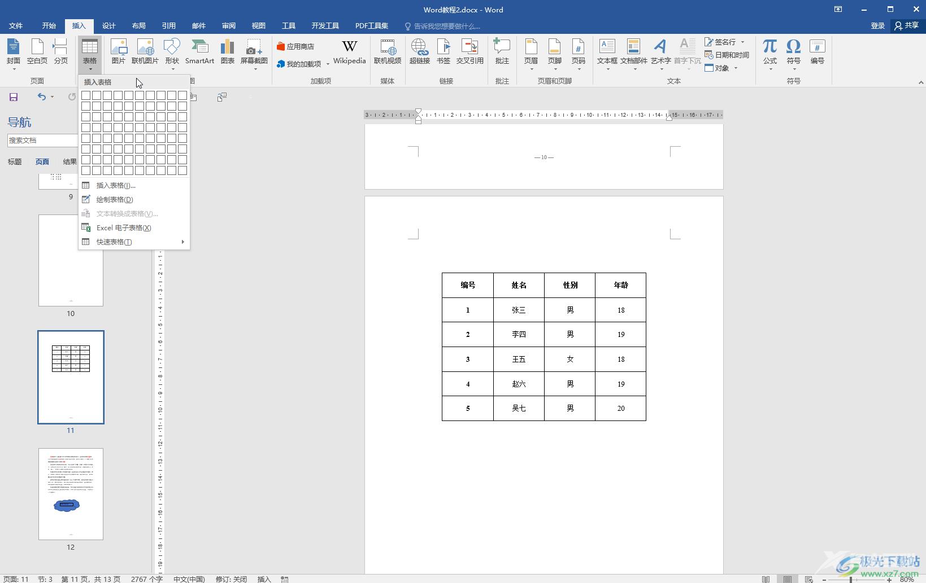Toggle Insert (插入) mode in status bar
This screenshot has width=926, height=583.
tap(264, 579)
